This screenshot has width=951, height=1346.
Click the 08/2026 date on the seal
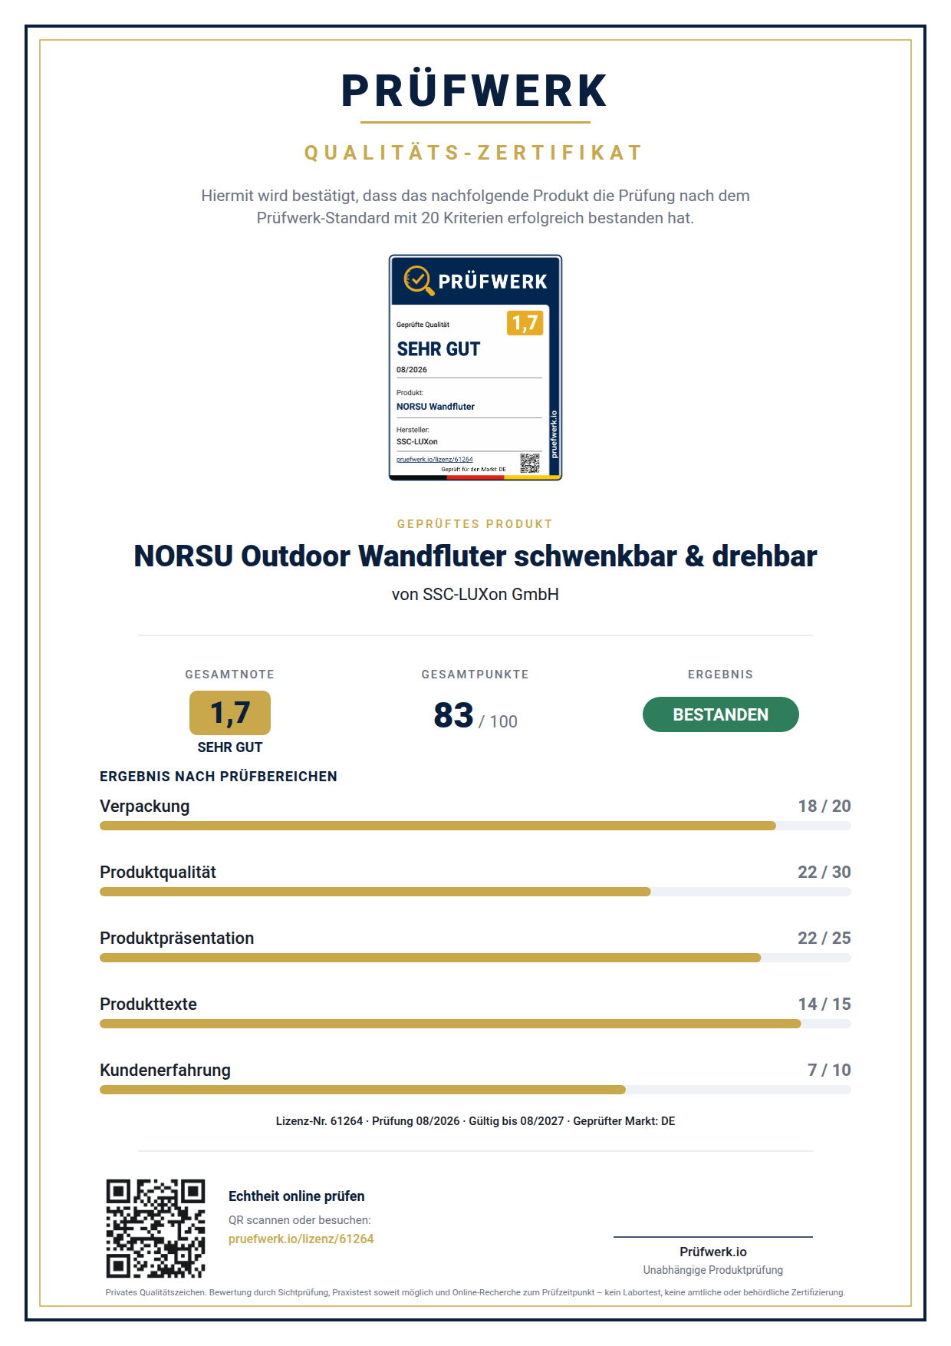tap(412, 370)
